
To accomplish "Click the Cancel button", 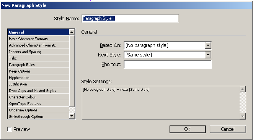I will coord(228,129).
